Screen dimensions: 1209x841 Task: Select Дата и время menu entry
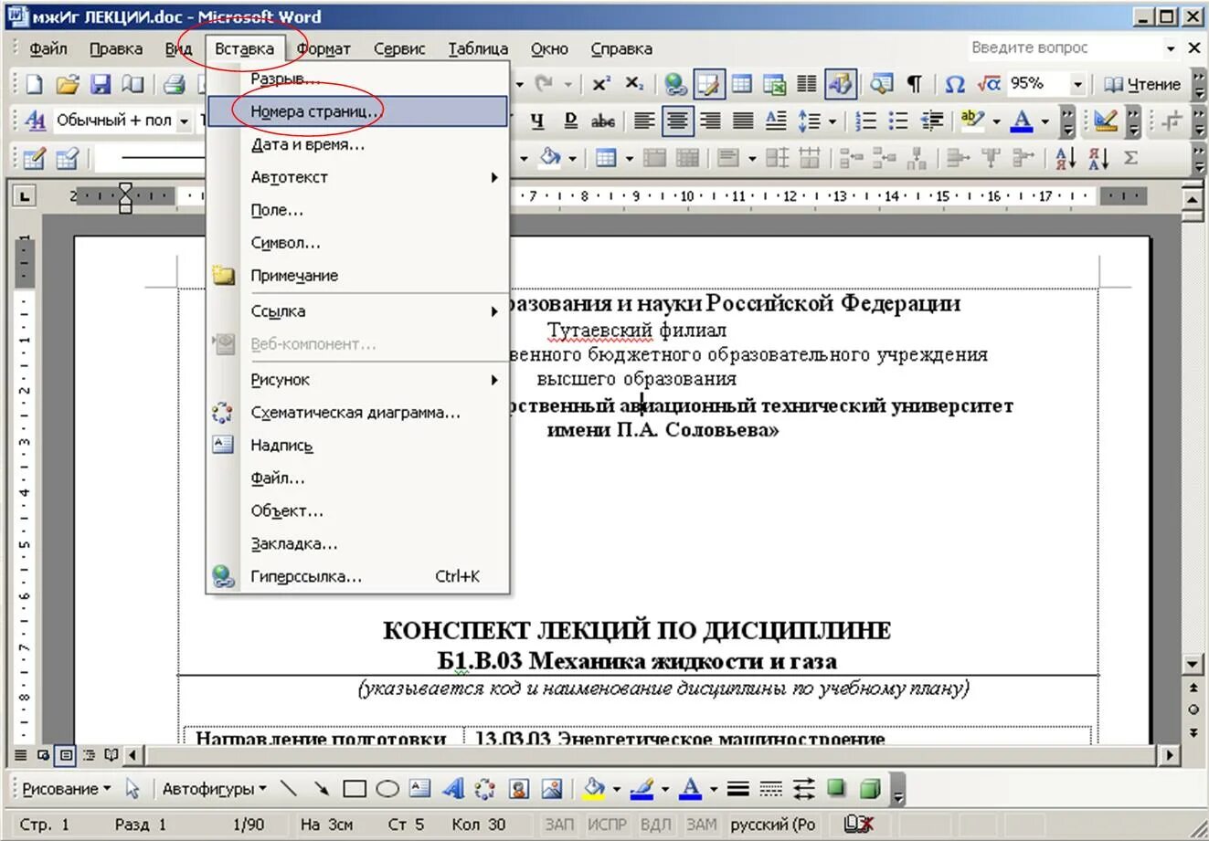(x=357, y=144)
